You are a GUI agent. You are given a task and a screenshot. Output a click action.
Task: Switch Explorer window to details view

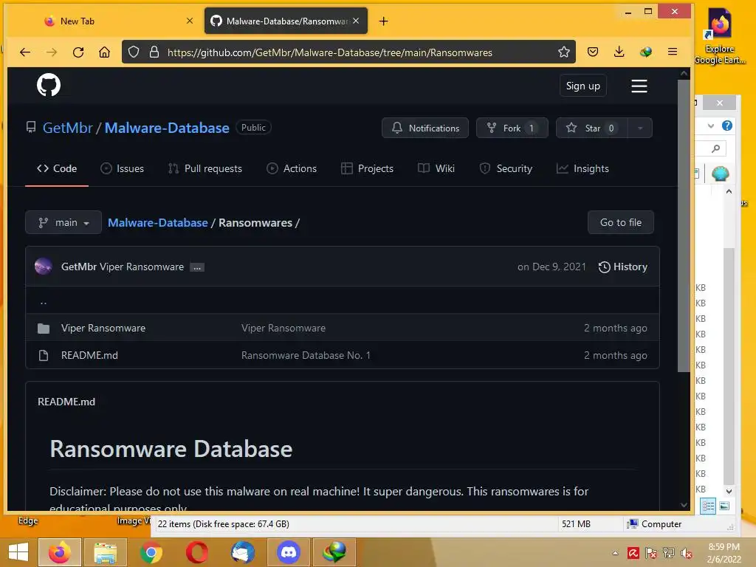(708, 506)
